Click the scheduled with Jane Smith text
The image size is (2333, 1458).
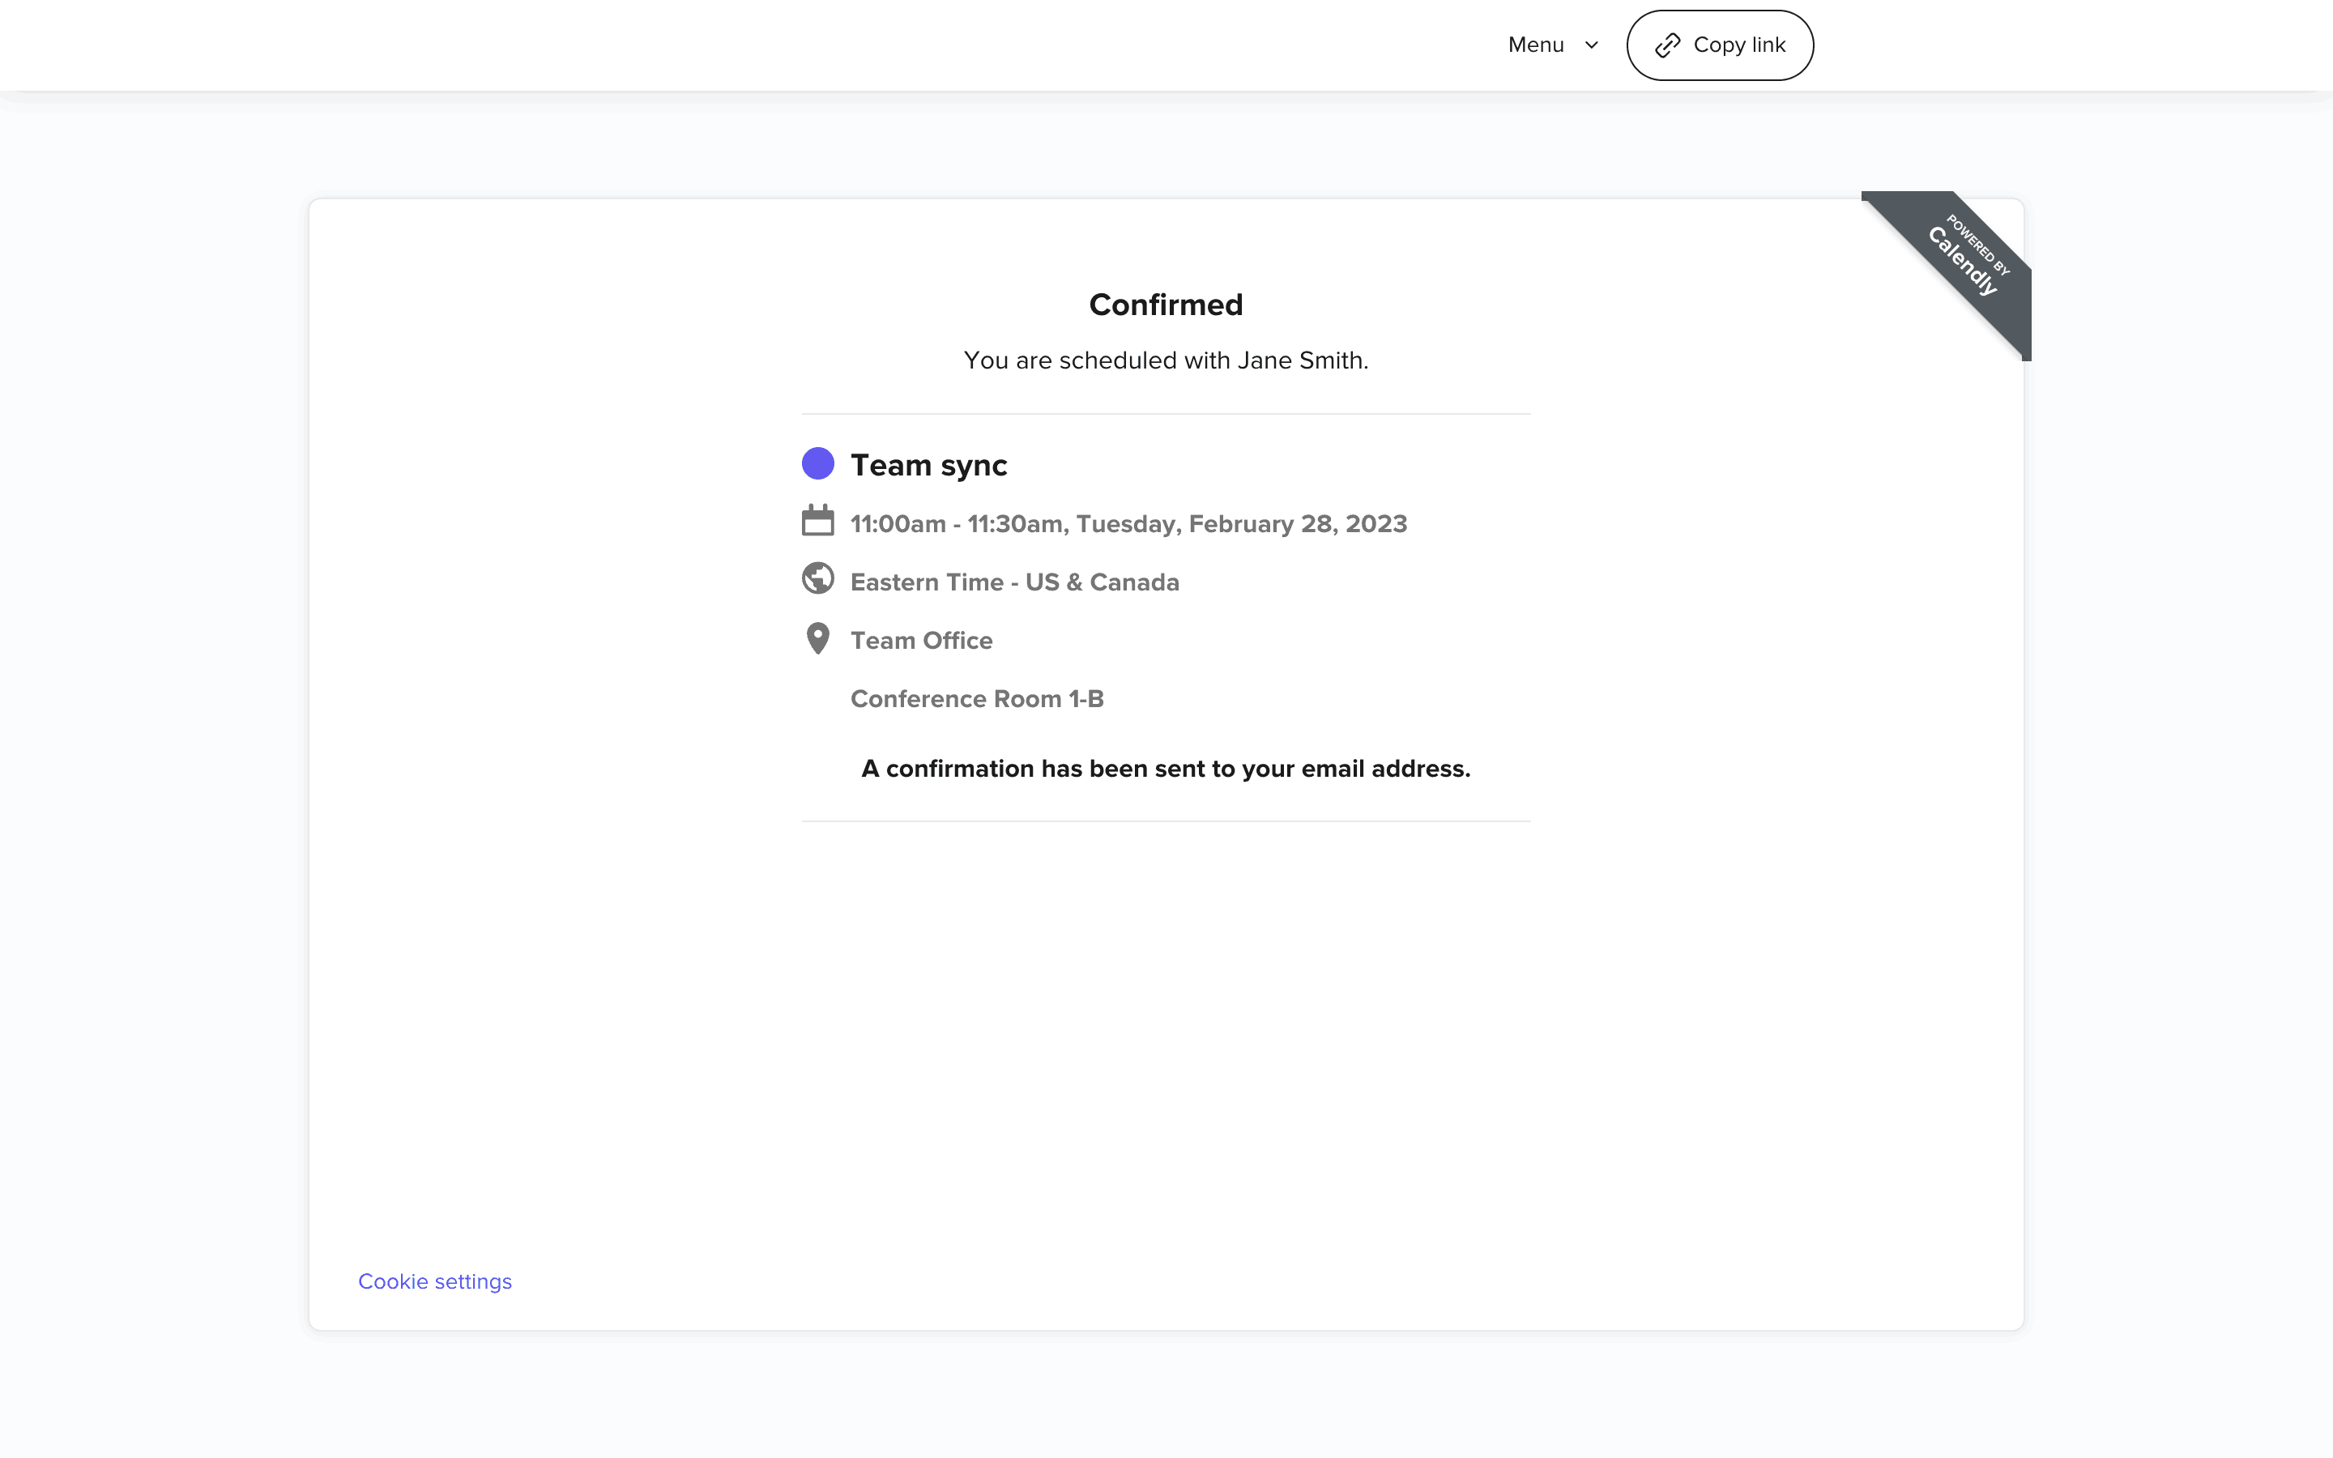pyautogui.click(x=1166, y=360)
